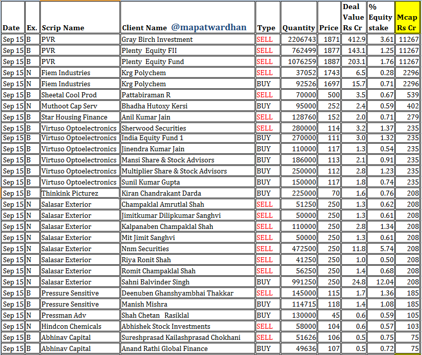The width and height of the screenshot is (422, 355).
Task: Select deal value 412.9 cell
Action: pyautogui.click(x=354, y=39)
